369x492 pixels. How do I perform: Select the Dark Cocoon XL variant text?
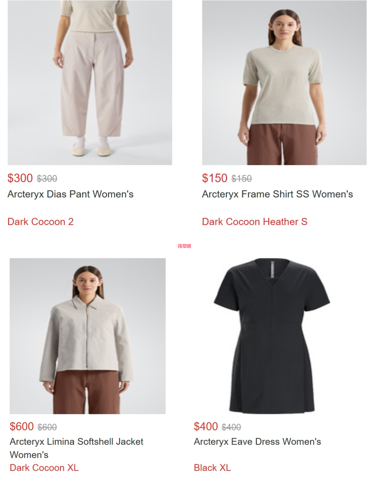(44, 468)
